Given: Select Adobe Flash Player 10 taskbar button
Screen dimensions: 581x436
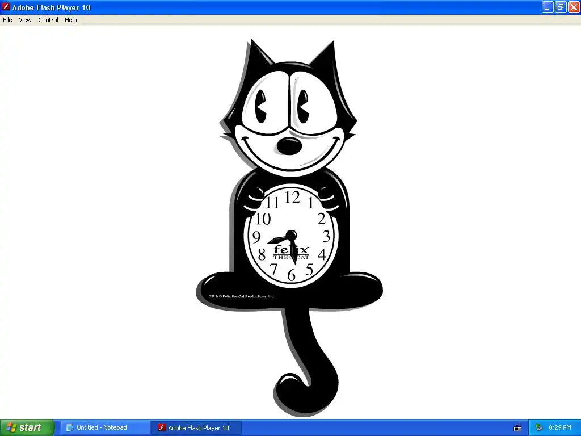Looking at the screenshot, I should tap(196, 428).
